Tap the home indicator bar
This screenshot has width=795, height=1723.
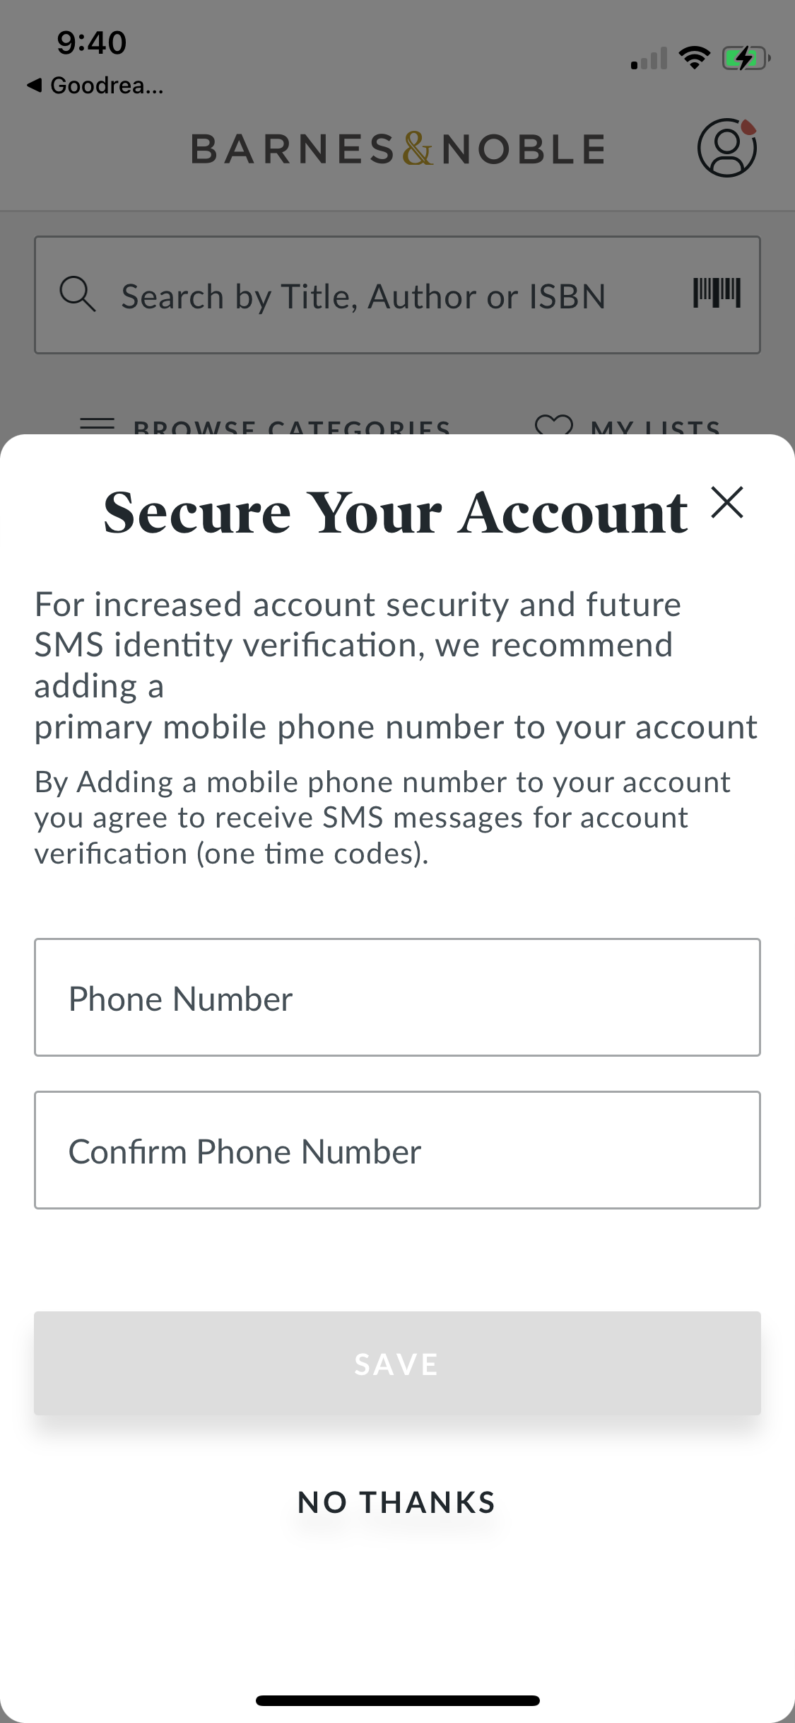coord(397,1701)
